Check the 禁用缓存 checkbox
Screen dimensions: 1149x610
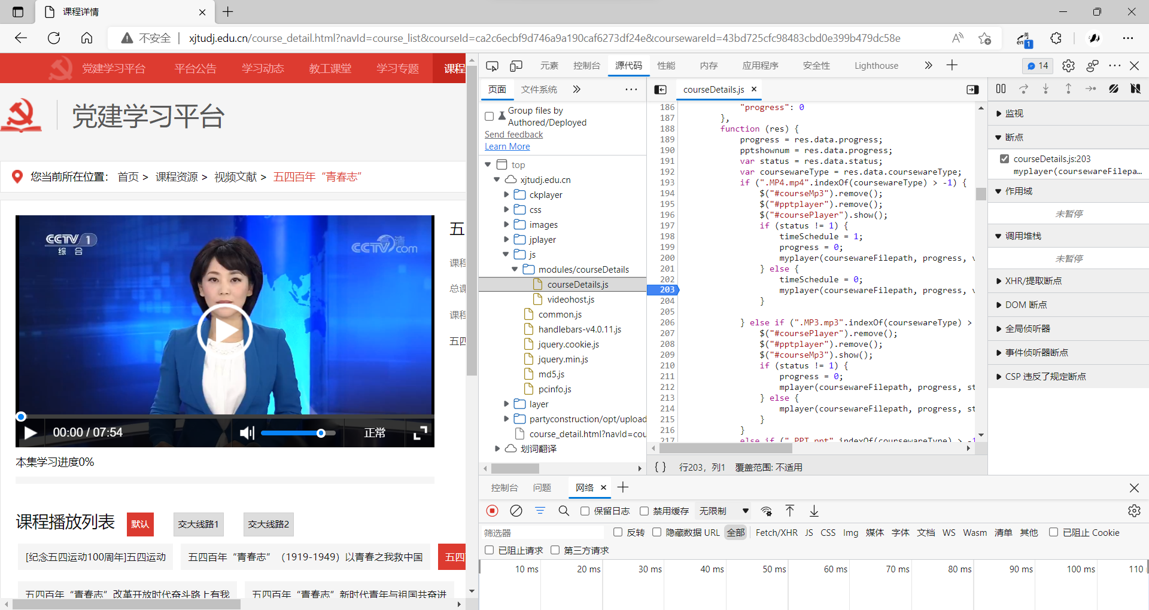click(x=645, y=511)
